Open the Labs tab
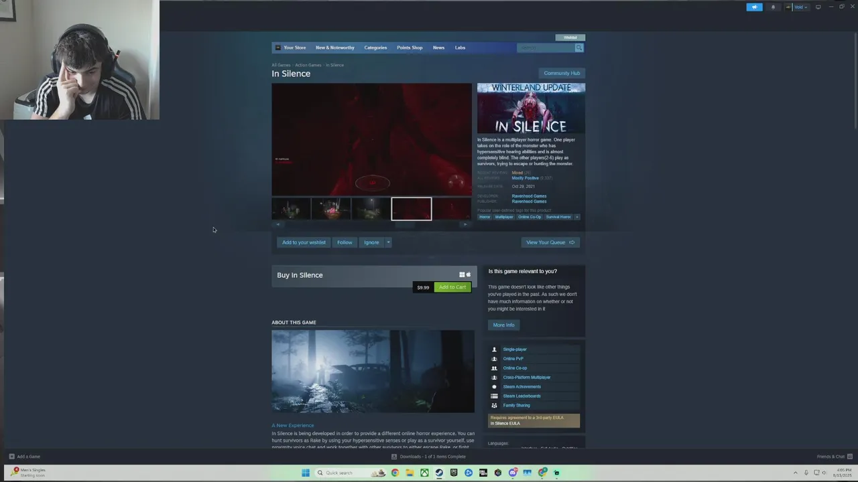Viewport: 858px width, 482px height. tap(460, 48)
